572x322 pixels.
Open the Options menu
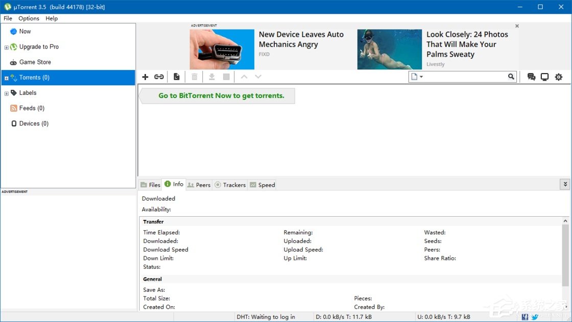click(29, 18)
